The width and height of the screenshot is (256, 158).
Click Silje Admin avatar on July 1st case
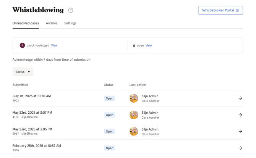coord(134,98)
